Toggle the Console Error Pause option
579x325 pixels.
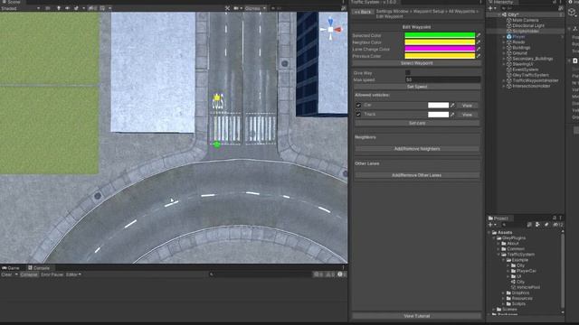[x=52, y=274]
